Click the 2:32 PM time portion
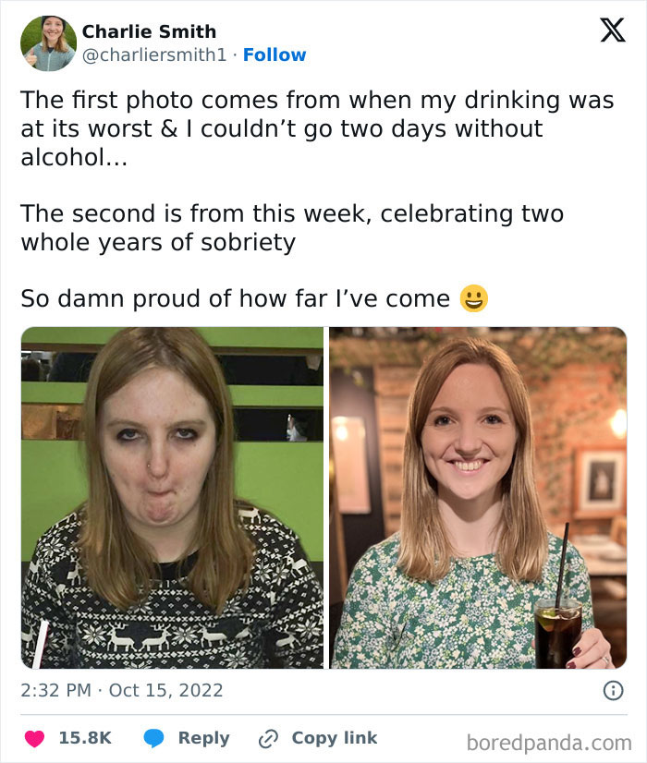 54,689
